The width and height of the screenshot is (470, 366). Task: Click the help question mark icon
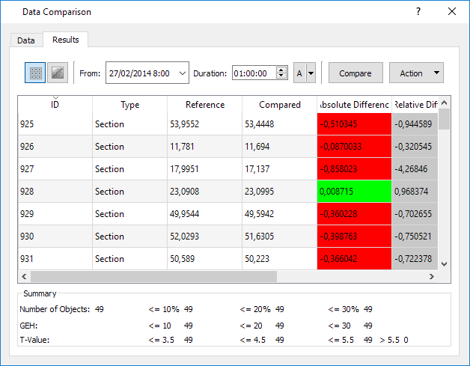tap(418, 12)
